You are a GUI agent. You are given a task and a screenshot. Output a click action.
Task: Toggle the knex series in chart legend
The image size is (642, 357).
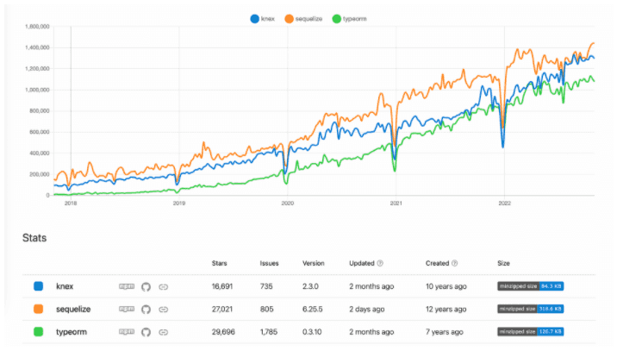click(262, 17)
